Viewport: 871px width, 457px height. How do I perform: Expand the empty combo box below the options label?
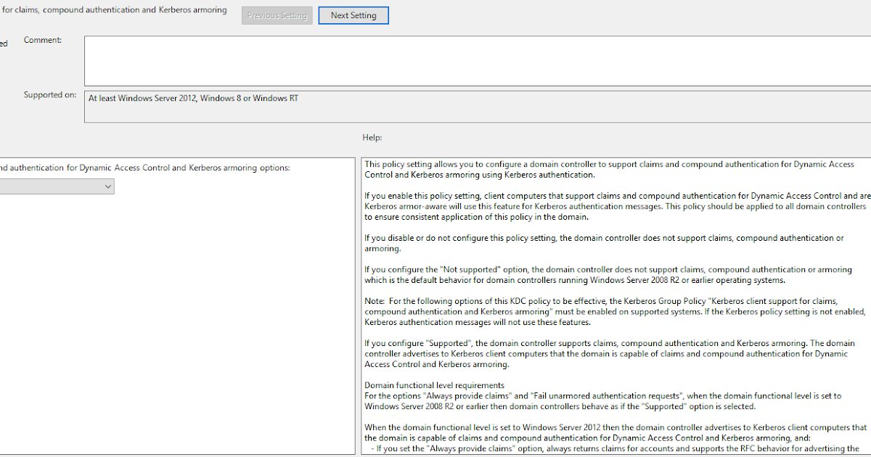[57, 186]
